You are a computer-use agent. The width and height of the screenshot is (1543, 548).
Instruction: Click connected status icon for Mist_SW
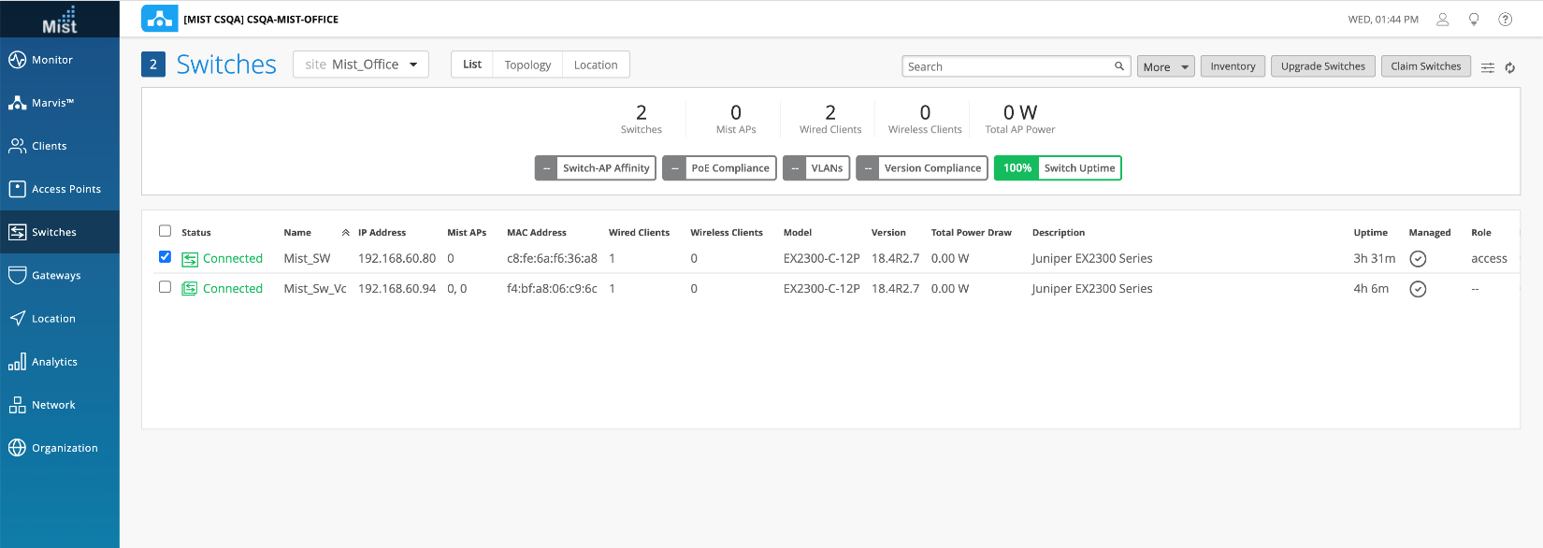click(190, 259)
